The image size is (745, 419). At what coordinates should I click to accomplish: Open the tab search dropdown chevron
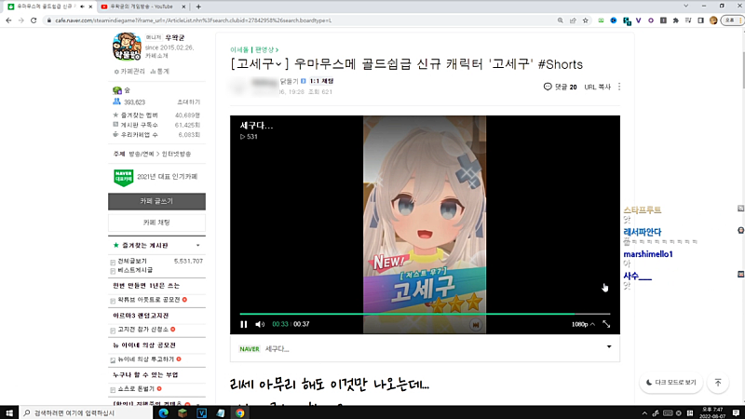tap(685, 6)
